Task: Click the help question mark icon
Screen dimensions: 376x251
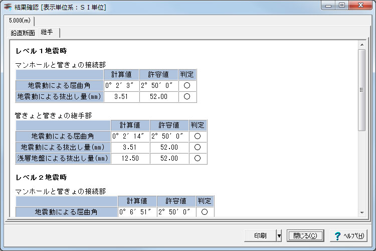Action: (337, 236)
